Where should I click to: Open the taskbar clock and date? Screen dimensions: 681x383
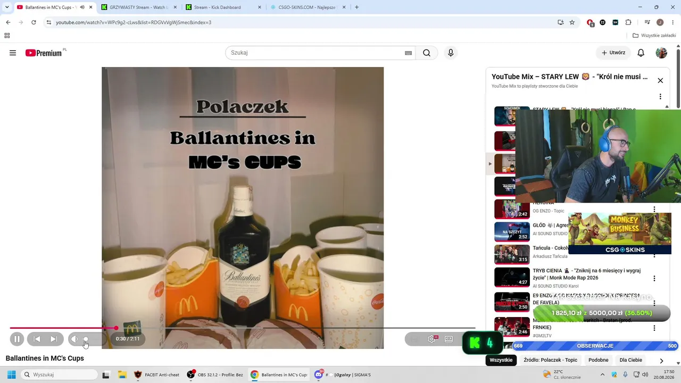665,374
